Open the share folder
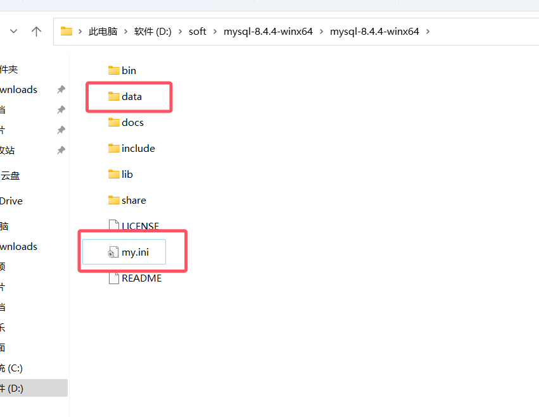Screen dimensions: 539x417 127,200
